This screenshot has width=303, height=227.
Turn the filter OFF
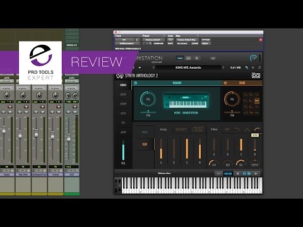[x=227, y=129]
